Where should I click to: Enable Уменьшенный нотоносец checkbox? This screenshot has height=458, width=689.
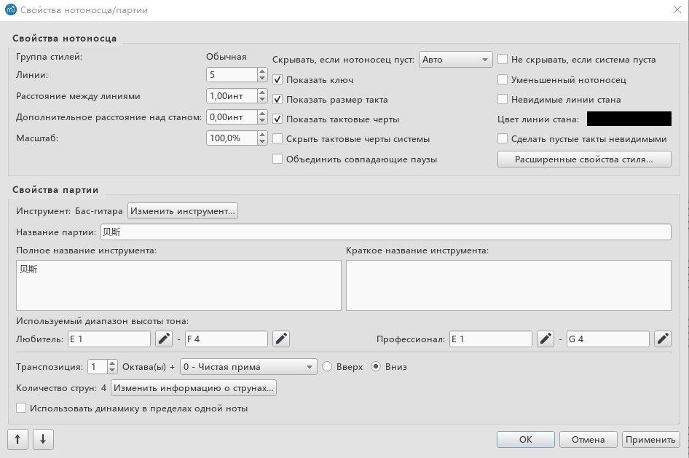(503, 80)
